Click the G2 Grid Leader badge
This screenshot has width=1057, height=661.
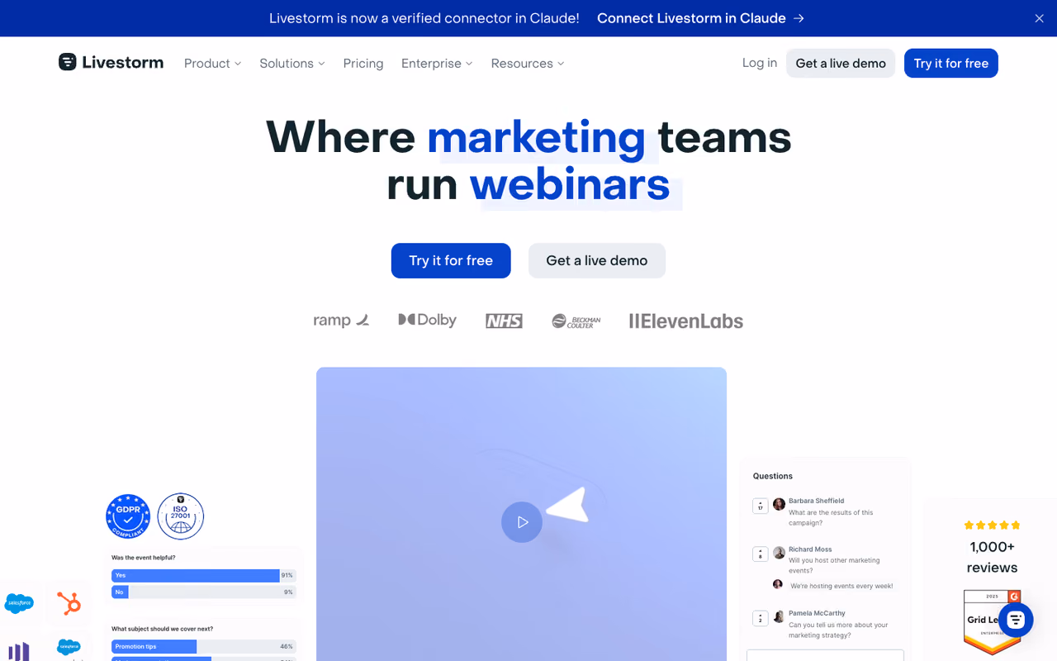[993, 621]
